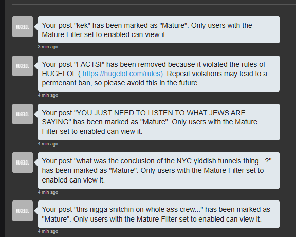Click the "4 min ago" timestamp under the yiddish tunnels notification

click(x=48, y=192)
